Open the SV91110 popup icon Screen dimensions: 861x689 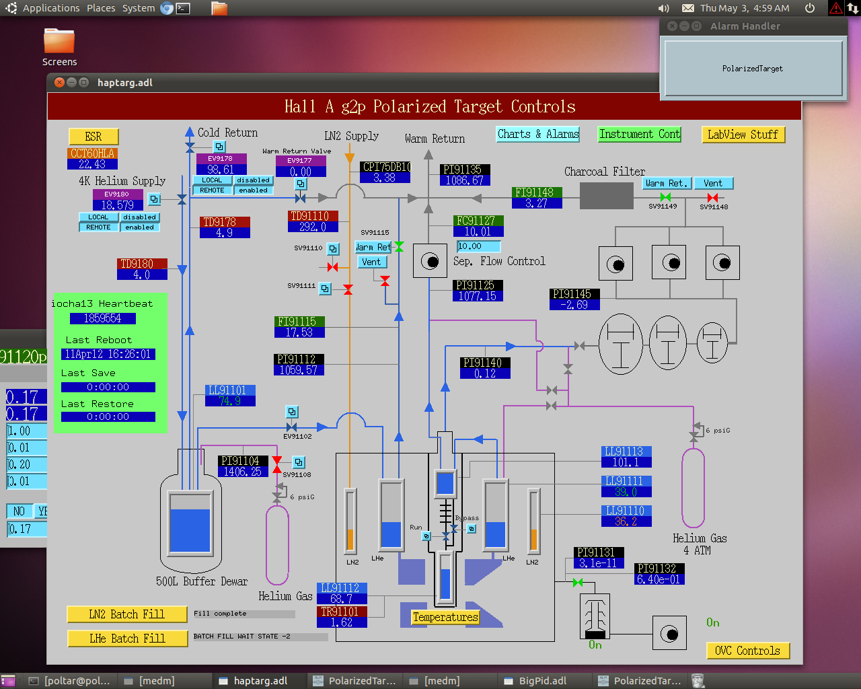point(333,249)
